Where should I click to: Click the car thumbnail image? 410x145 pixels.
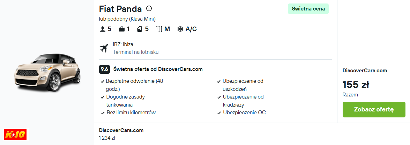47,73
